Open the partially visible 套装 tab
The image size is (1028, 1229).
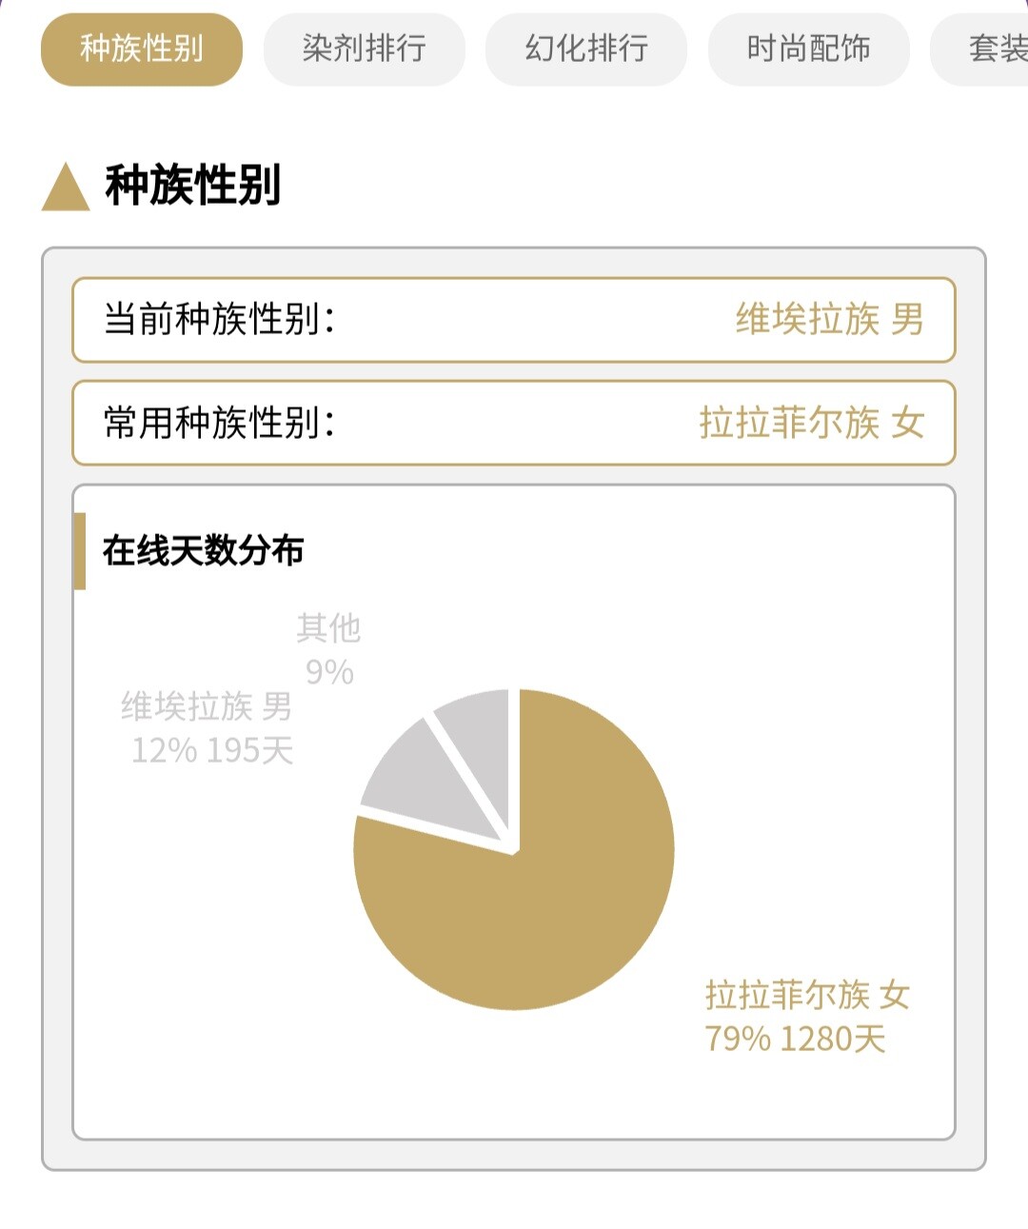coord(980,50)
